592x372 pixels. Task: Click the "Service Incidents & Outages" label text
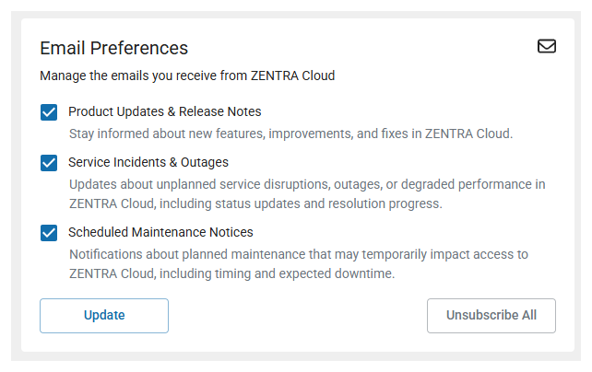[x=148, y=162]
